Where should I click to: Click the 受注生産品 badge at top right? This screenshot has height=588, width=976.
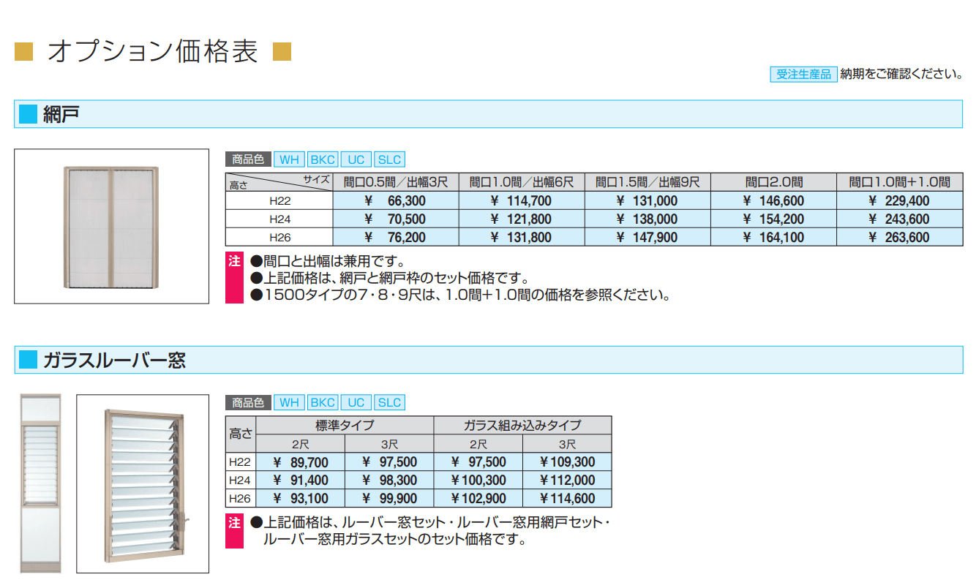click(x=803, y=74)
